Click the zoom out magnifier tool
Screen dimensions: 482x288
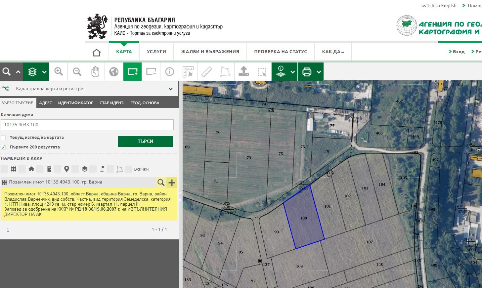click(x=77, y=71)
